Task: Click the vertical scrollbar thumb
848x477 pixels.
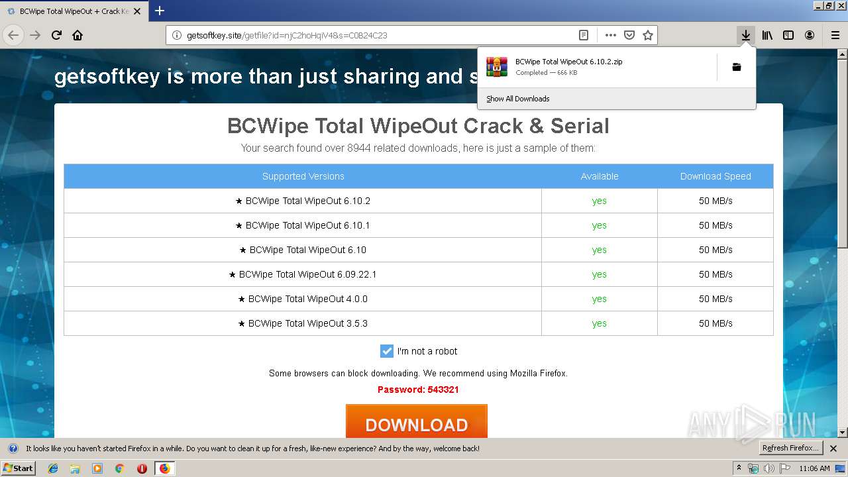Action: (843, 153)
